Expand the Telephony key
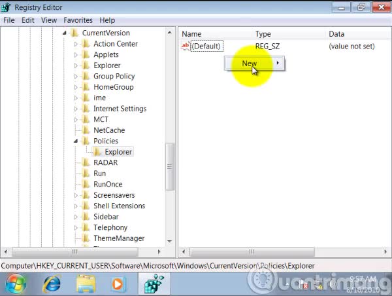The height and width of the screenshot is (296, 392). tap(76, 228)
